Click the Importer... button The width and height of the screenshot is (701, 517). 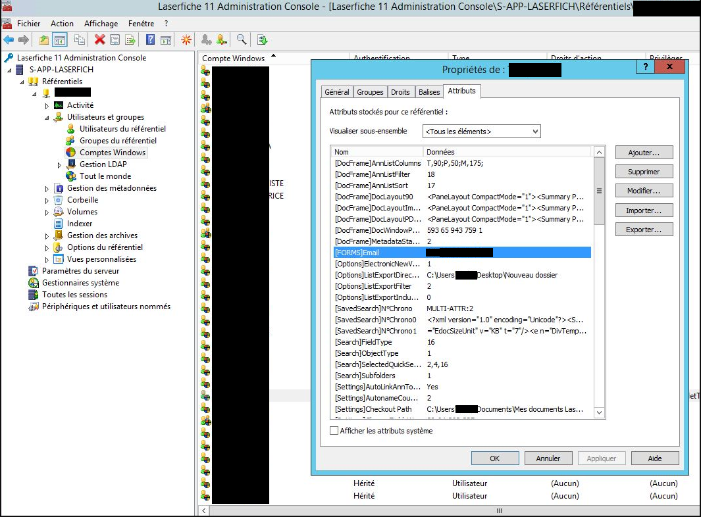click(x=644, y=210)
